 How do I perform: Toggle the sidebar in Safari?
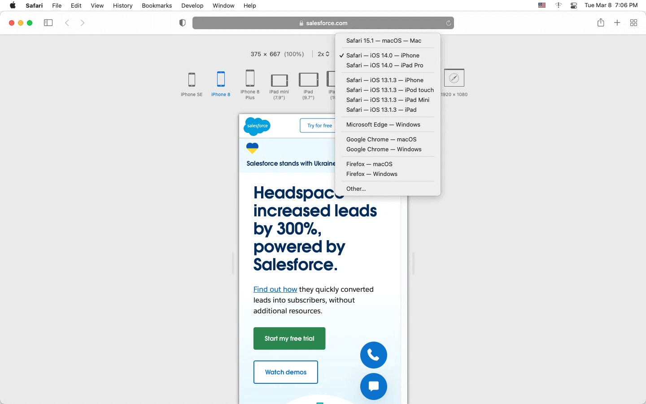48,22
